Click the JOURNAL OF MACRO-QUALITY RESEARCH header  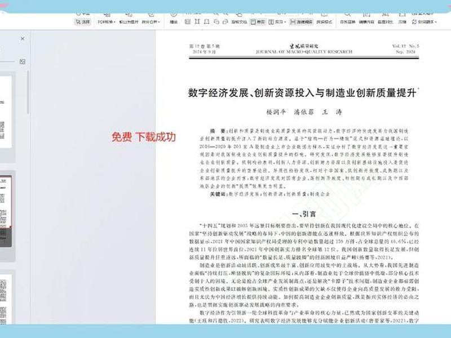pos(304,52)
